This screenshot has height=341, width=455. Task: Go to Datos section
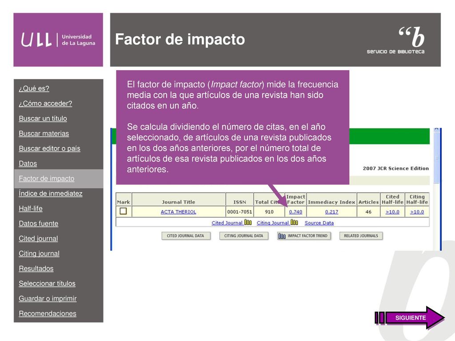(x=28, y=163)
